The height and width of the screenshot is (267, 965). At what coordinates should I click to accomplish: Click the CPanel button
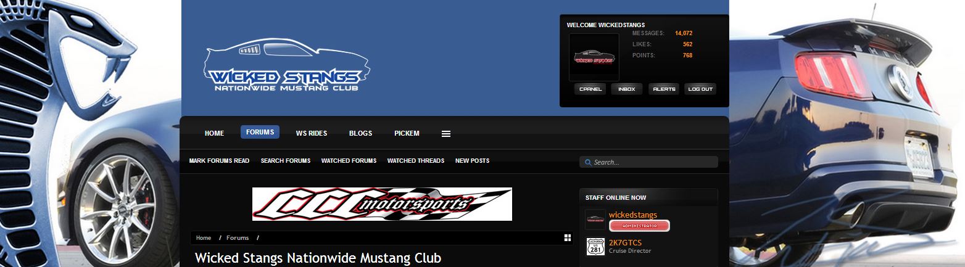tap(590, 89)
